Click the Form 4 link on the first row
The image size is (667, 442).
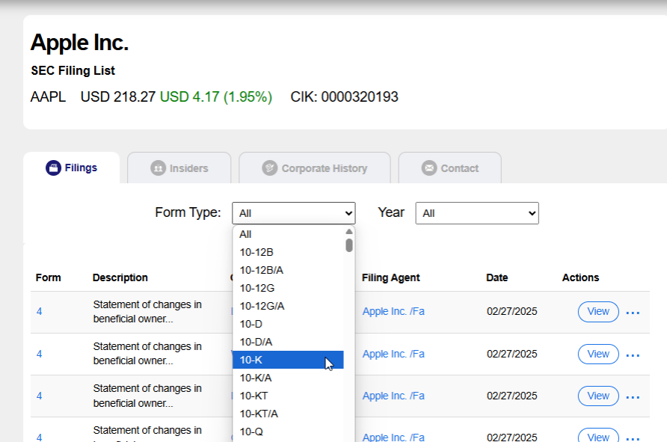pos(38,311)
